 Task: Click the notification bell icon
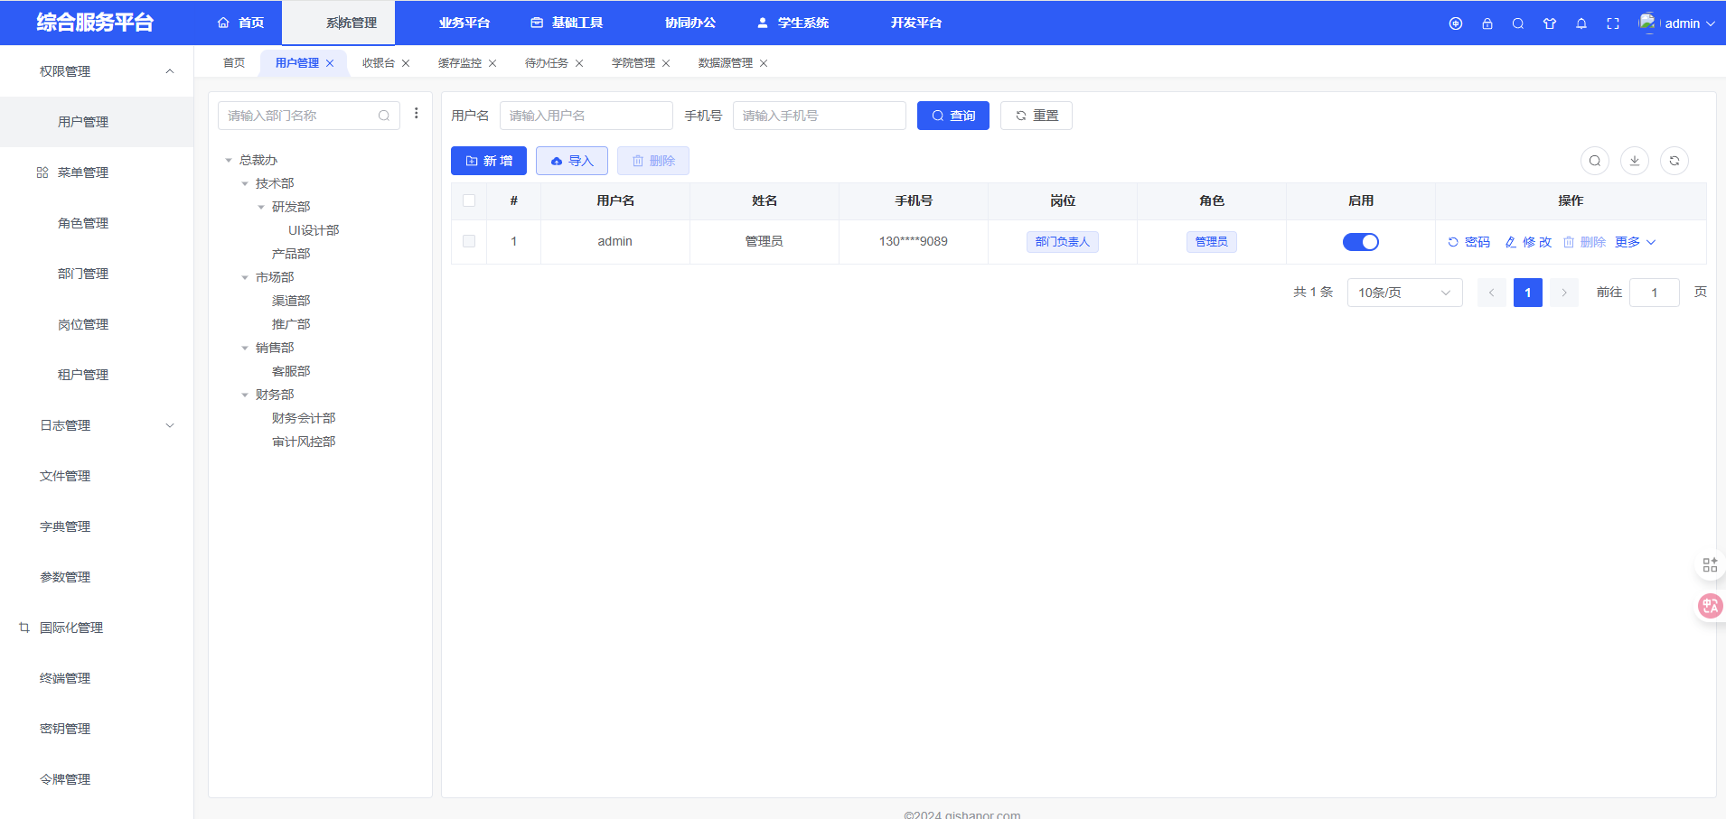tap(1581, 23)
